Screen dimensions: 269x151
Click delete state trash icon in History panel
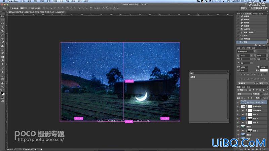(x=264, y=45)
